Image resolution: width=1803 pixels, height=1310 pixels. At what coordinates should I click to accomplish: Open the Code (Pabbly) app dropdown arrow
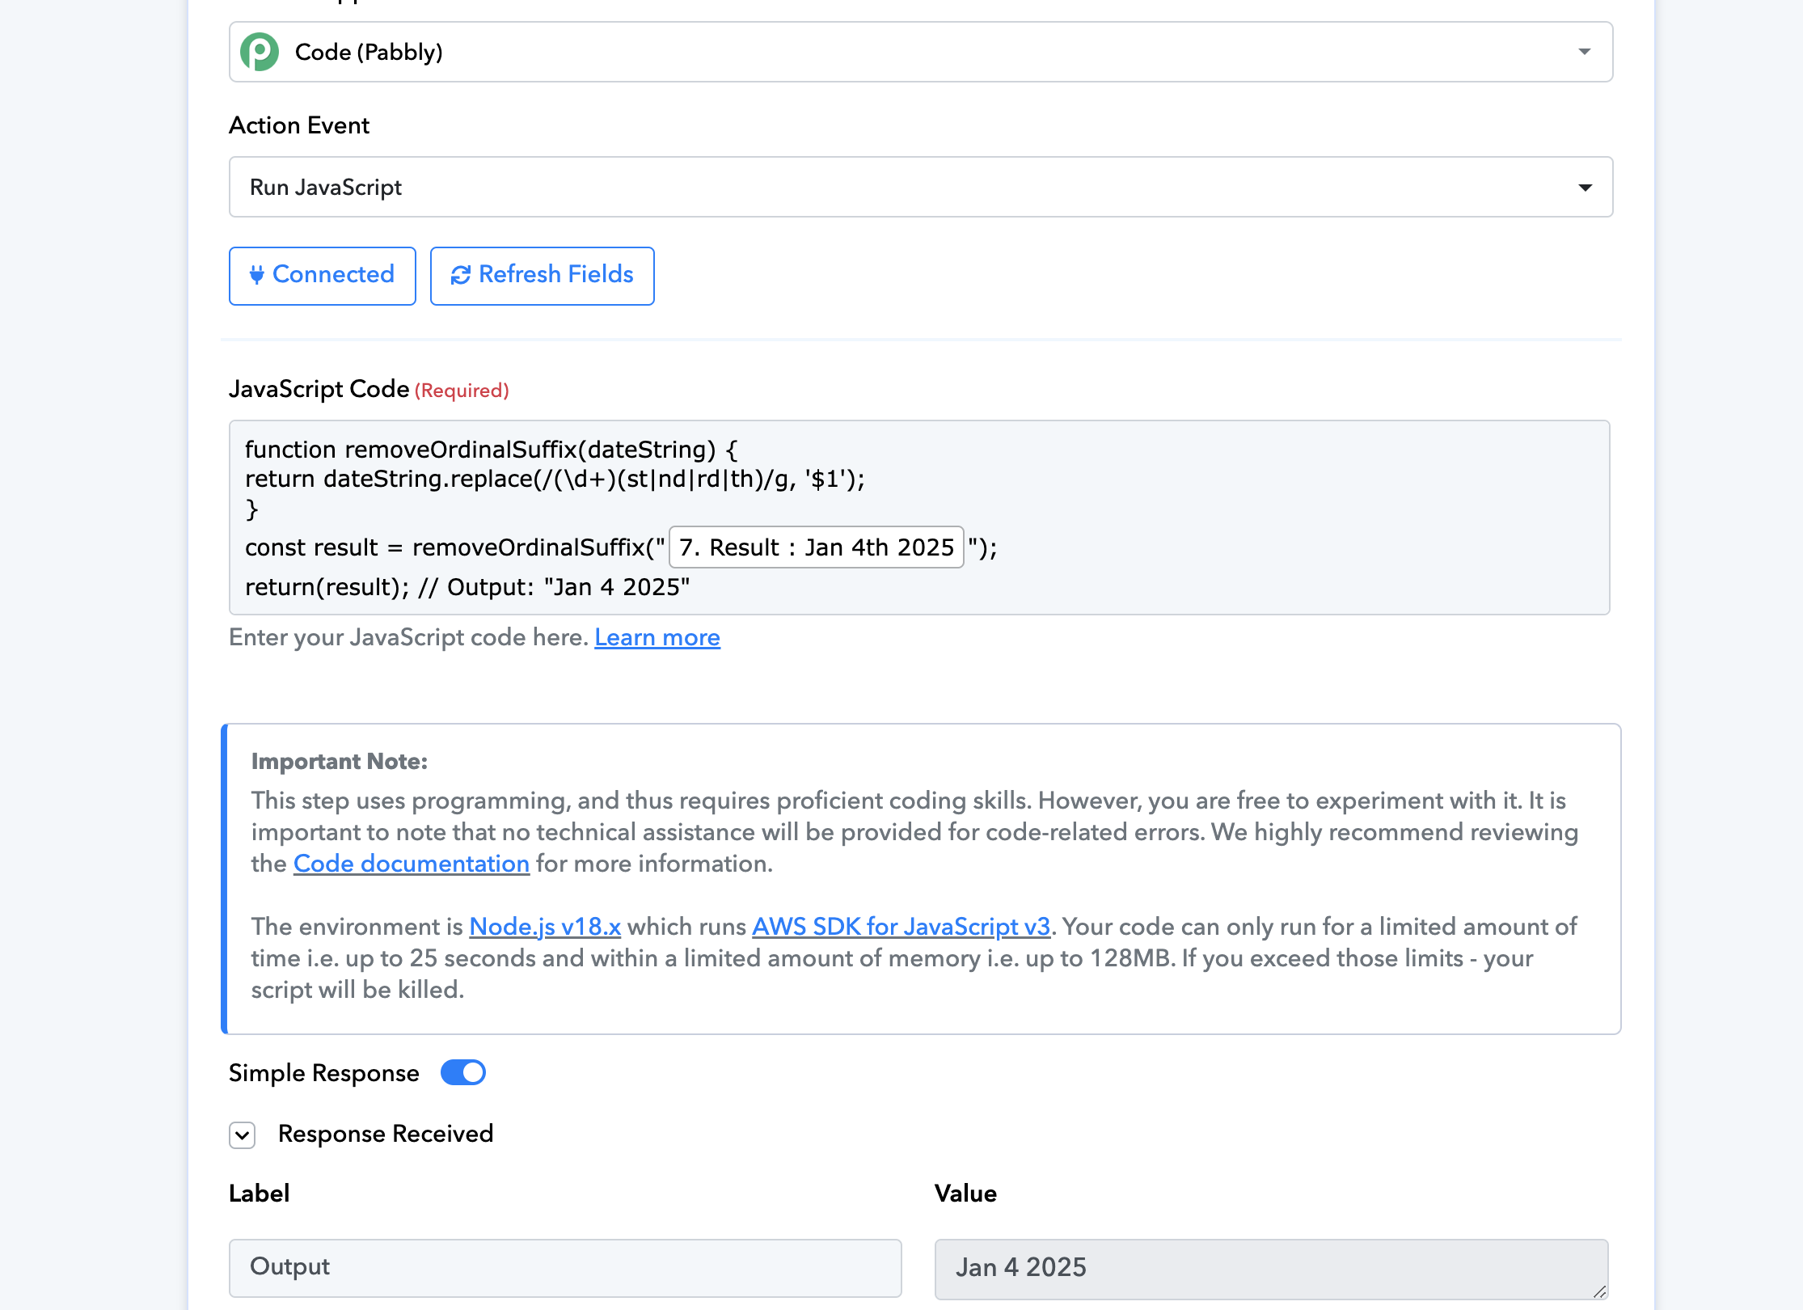pos(1585,52)
